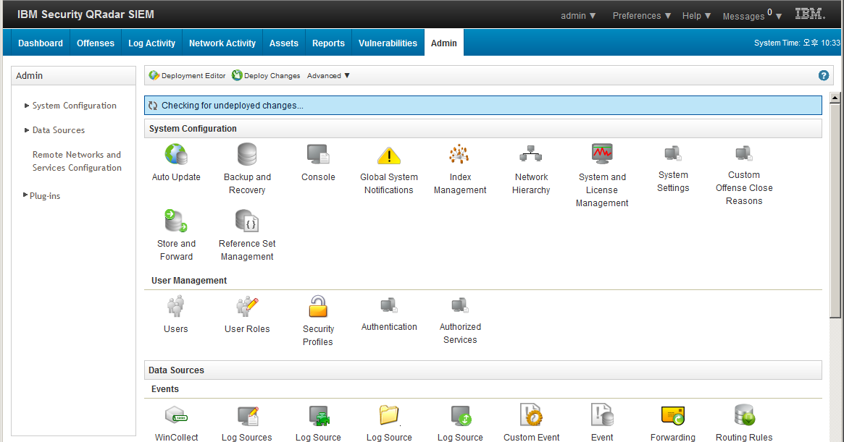Click the Data Sources section header
Image resolution: width=844 pixels, height=442 pixels.
482,370
